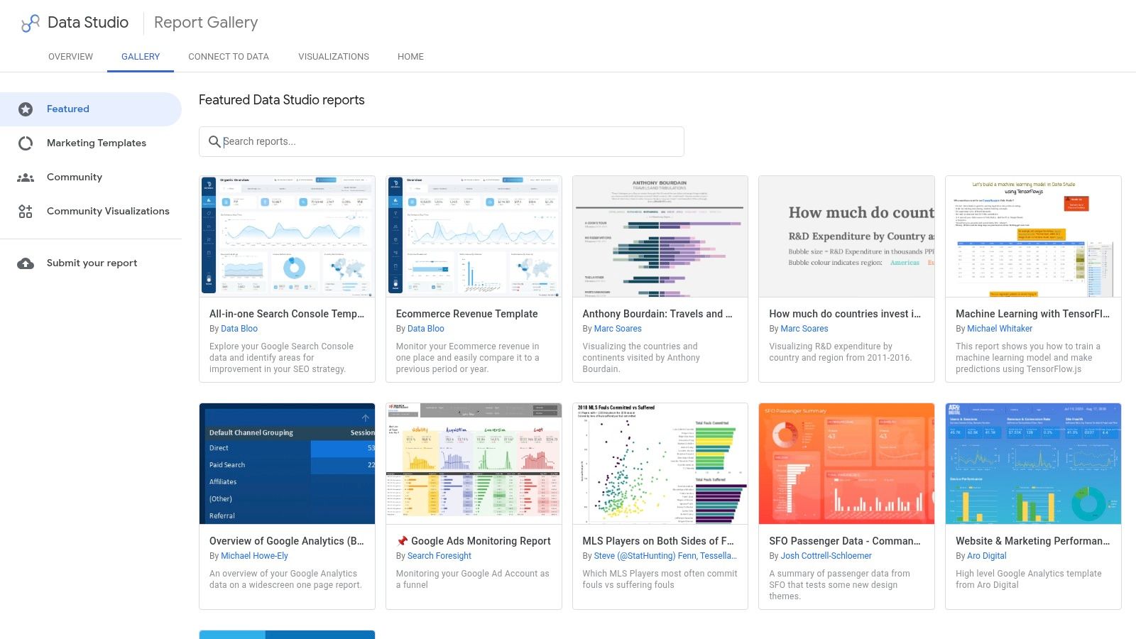Open the Connect to Data tab

tap(229, 57)
